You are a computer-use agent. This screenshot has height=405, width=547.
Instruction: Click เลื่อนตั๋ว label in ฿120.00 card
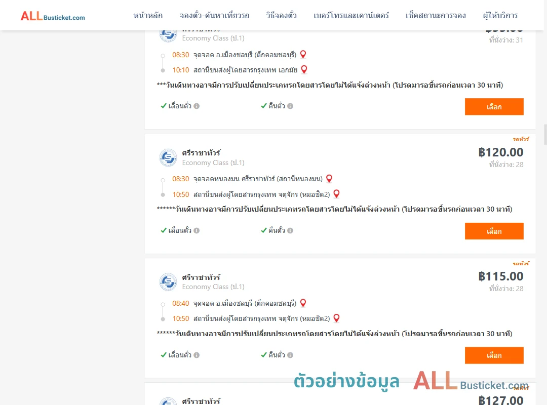point(180,230)
